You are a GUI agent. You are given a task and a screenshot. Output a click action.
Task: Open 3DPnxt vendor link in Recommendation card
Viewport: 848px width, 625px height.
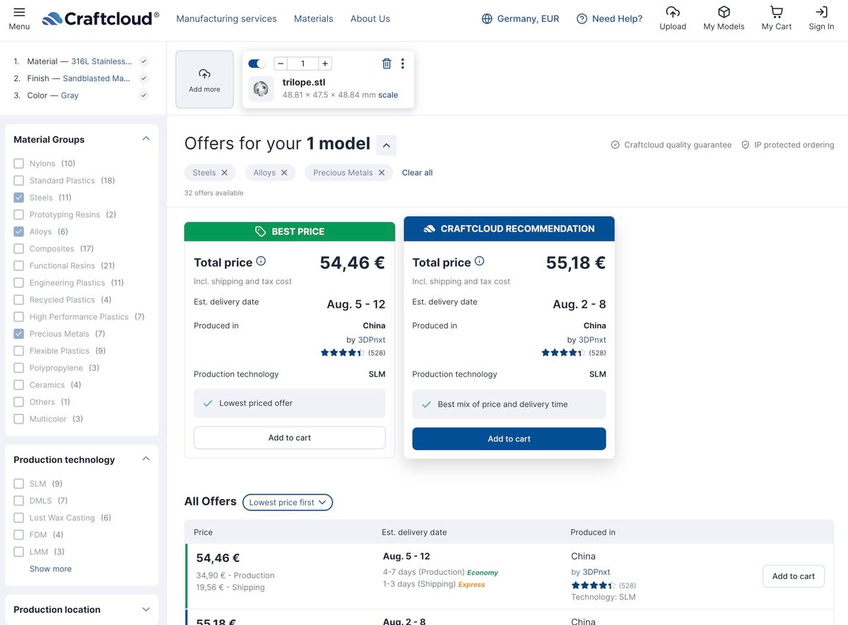pyautogui.click(x=592, y=340)
